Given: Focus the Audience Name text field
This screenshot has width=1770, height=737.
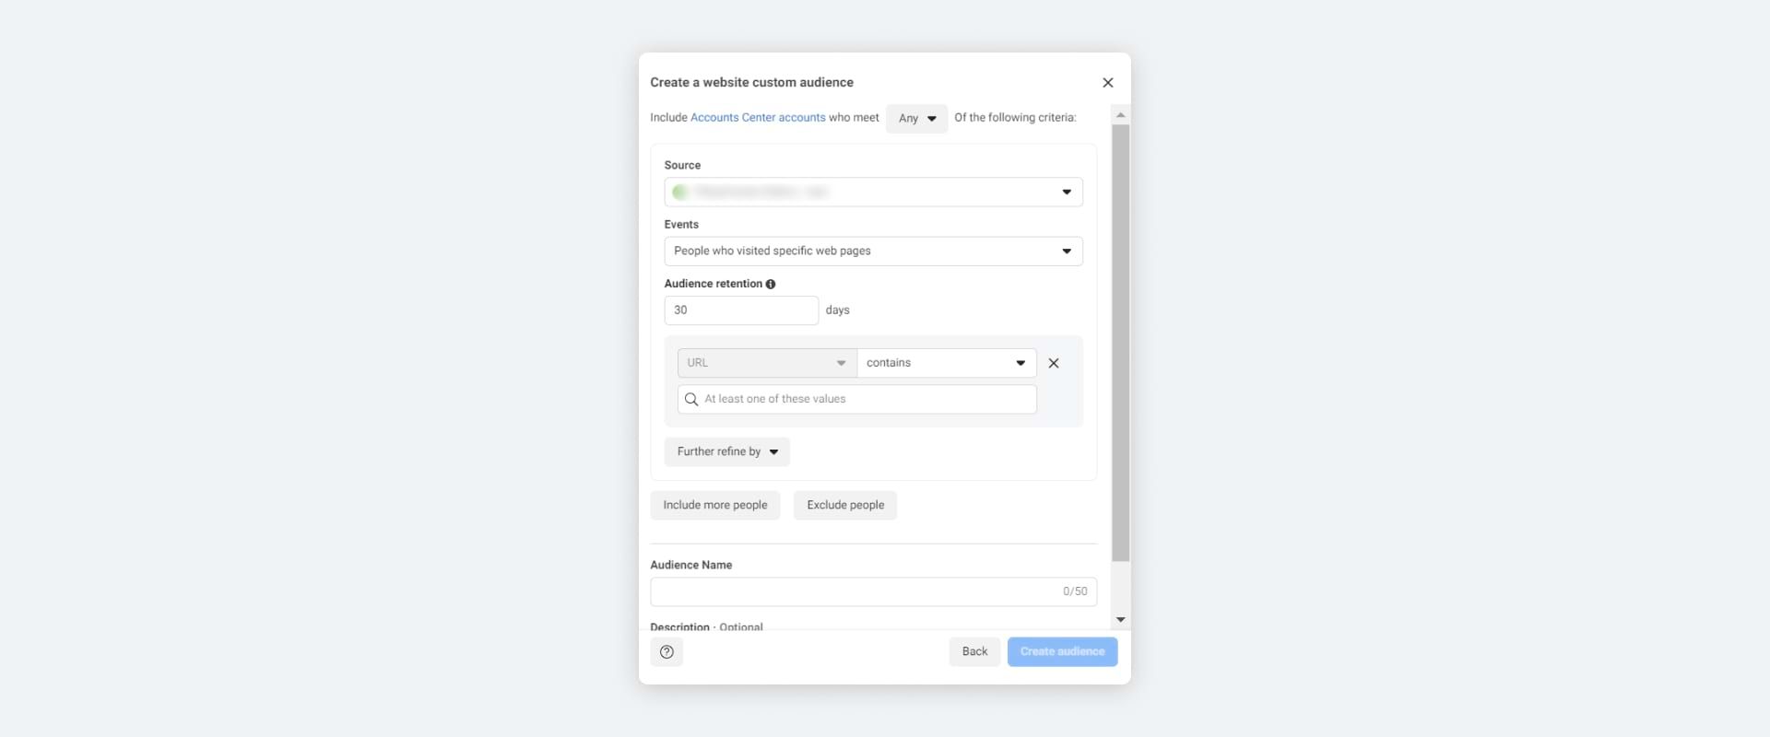Looking at the screenshot, I should pyautogui.click(x=873, y=591).
